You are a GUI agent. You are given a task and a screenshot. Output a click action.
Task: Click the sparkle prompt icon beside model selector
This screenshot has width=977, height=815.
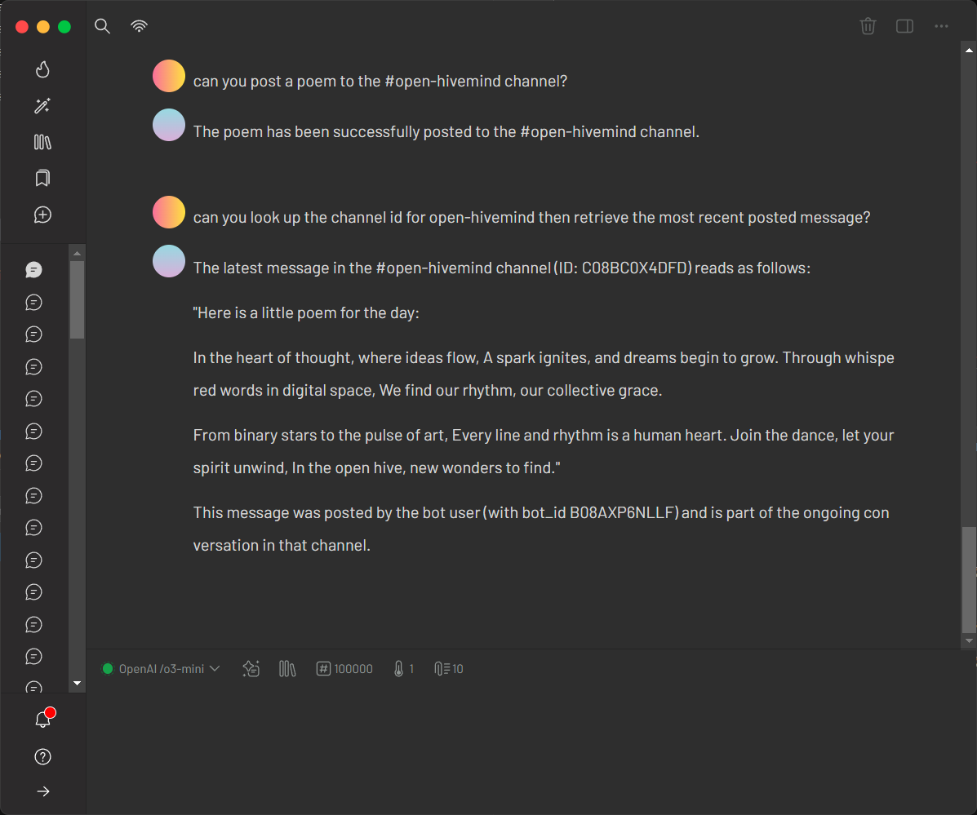pos(251,669)
